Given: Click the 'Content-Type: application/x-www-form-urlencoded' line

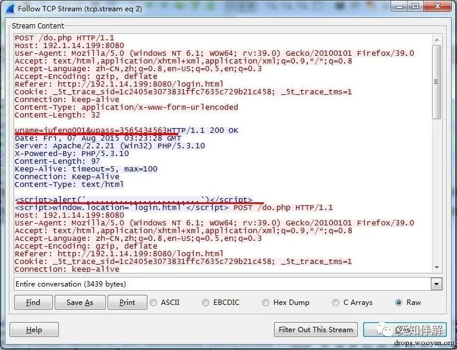Looking at the screenshot, I should click(127, 107).
